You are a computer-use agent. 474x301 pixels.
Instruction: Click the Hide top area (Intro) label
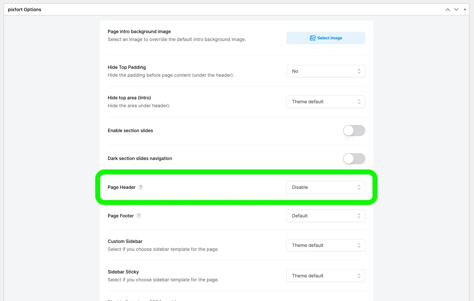(129, 98)
